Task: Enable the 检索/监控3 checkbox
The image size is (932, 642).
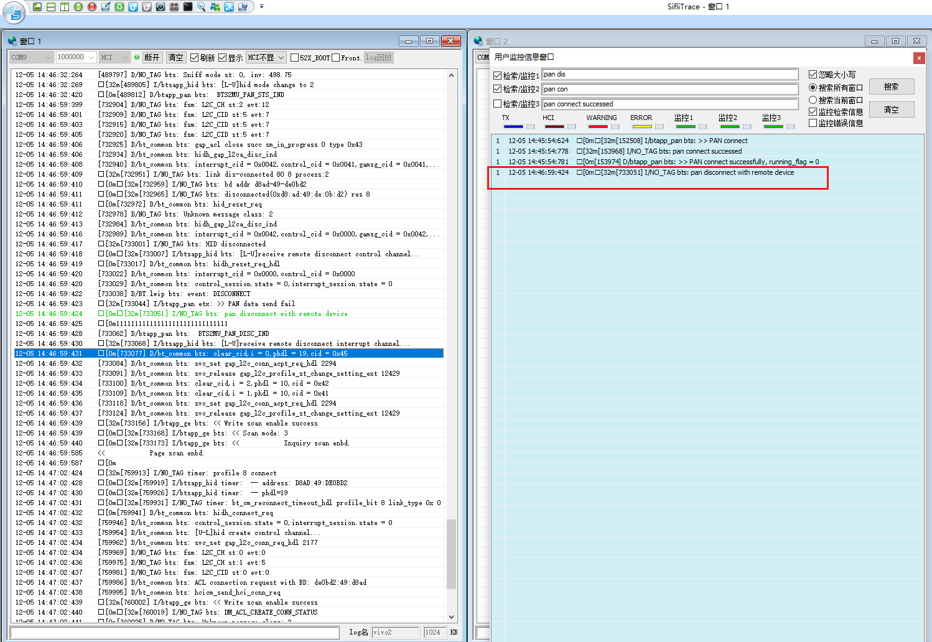Action: [498, 104]
